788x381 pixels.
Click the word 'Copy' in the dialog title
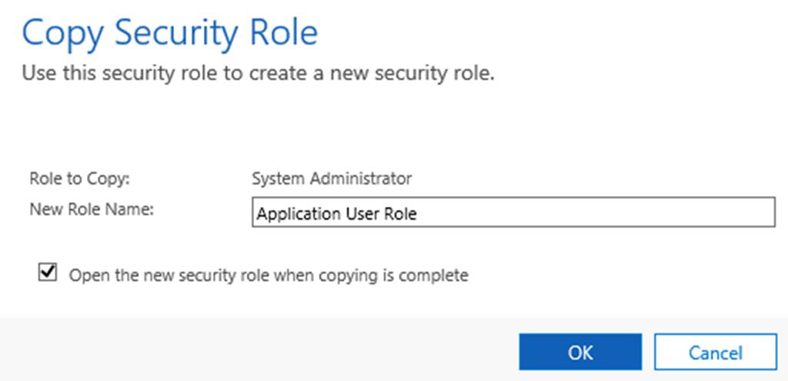pyautogui.click(x=61, y=34)
